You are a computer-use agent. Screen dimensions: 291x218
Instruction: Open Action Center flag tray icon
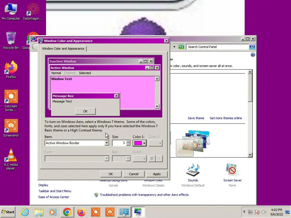pyautogui.click(x=257, y=212)
